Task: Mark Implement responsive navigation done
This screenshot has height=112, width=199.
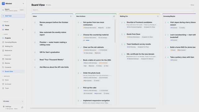Action: [x=81, y=101]
